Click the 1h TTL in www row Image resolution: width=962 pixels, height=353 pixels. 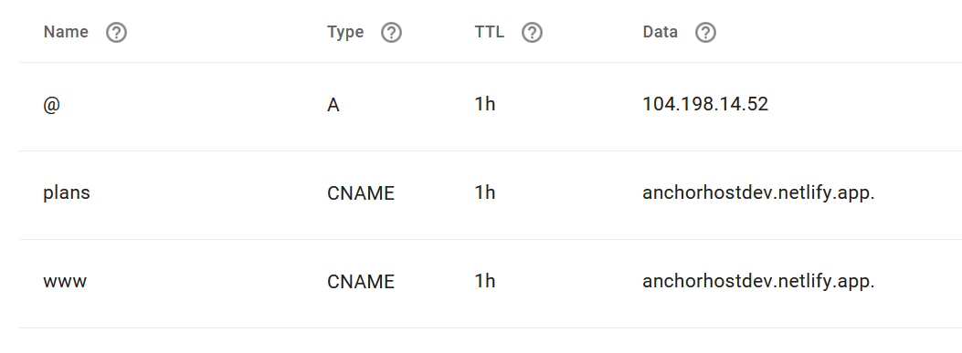pos(485,281)
